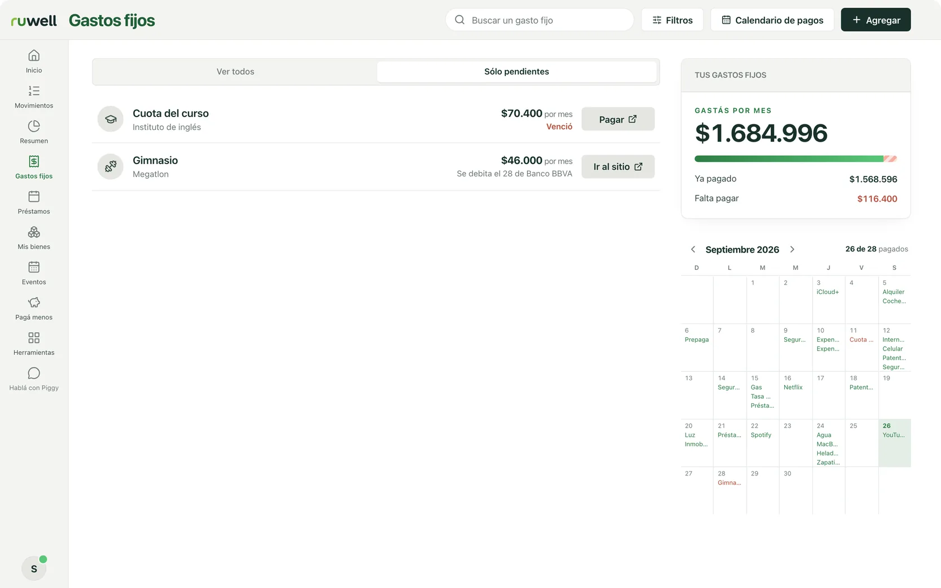This screenshot has height=588, width=941.
Task: Switch to Ver todos tab
Action: pyautogui.click(x=235, y=72)
